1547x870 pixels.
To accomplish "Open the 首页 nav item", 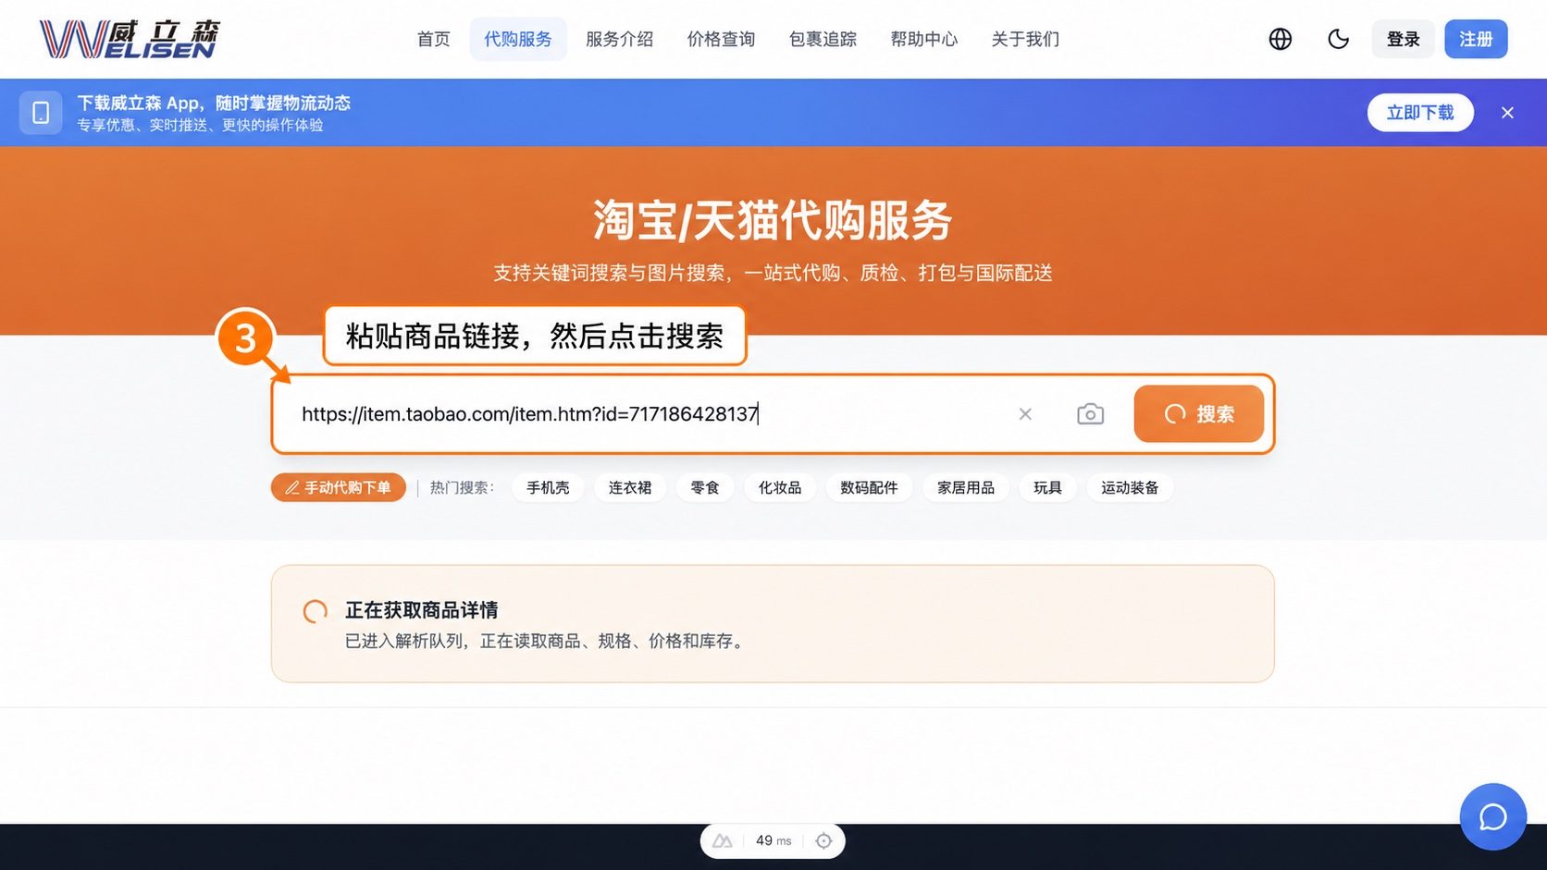I will pyautogui.click(x=433, y=39).
